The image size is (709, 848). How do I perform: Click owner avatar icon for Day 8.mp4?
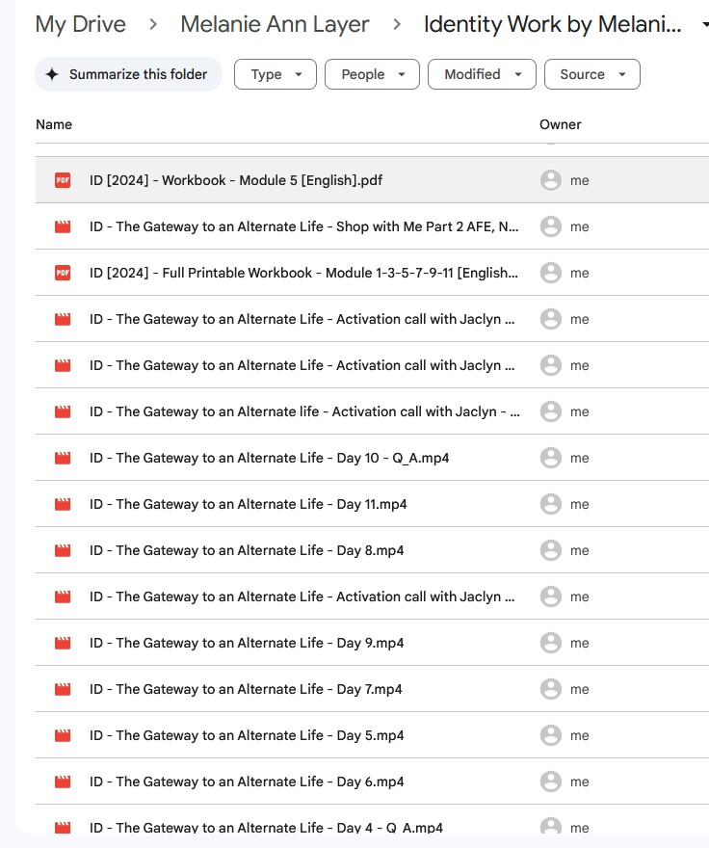point(550,550)
